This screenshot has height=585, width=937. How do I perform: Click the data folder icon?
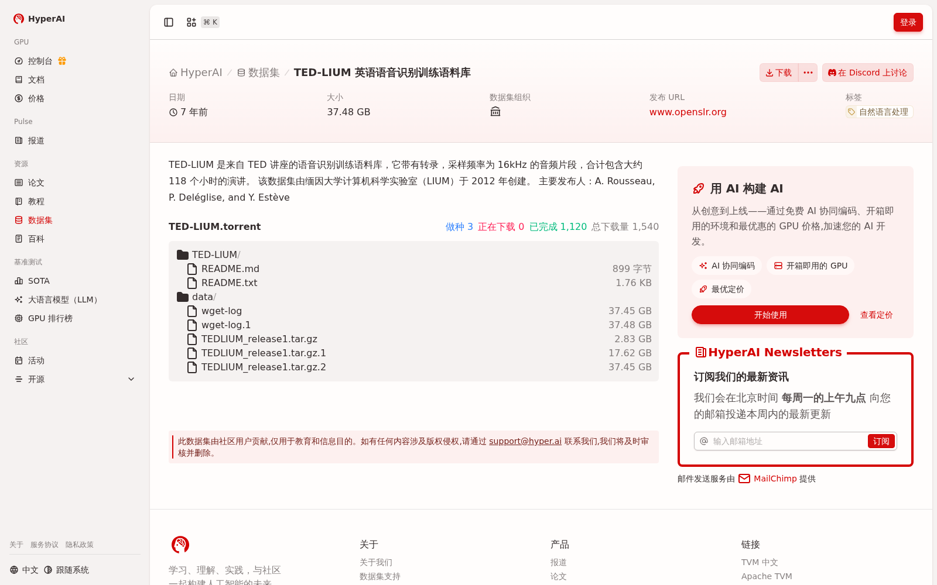click(183, 297)
